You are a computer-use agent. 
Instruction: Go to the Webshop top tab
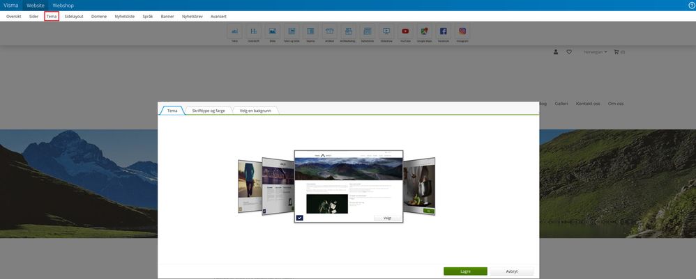[x=63, y=6]
